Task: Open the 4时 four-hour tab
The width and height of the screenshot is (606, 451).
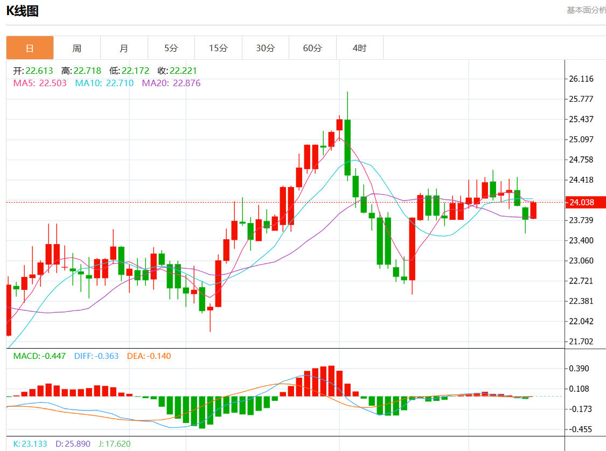Action: pos(359,48)
